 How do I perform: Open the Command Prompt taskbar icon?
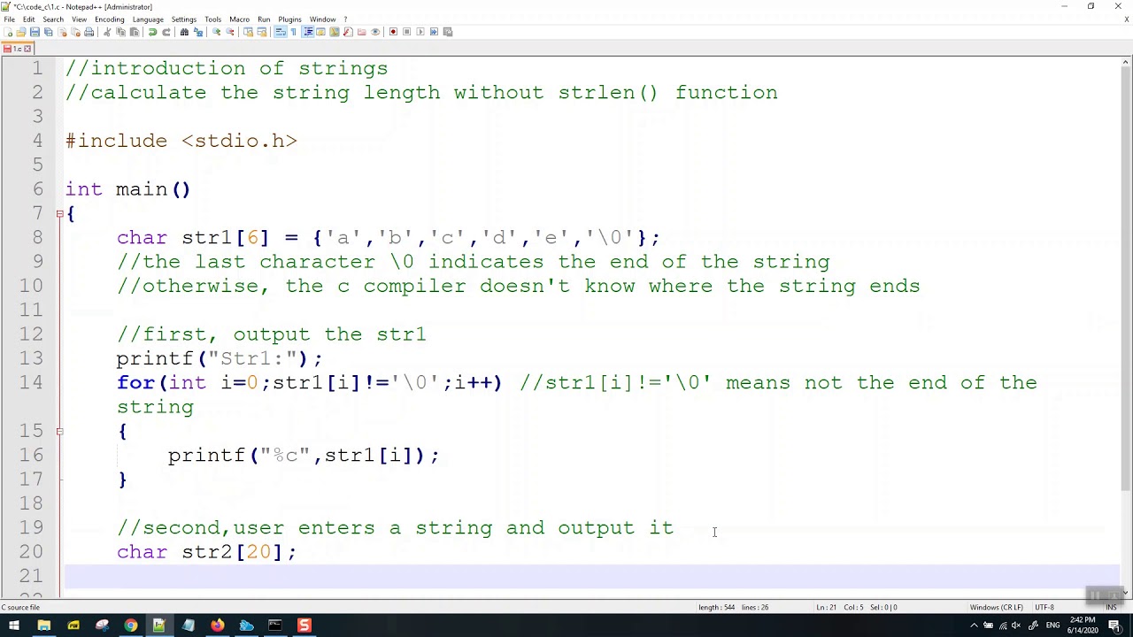[275, 626]
